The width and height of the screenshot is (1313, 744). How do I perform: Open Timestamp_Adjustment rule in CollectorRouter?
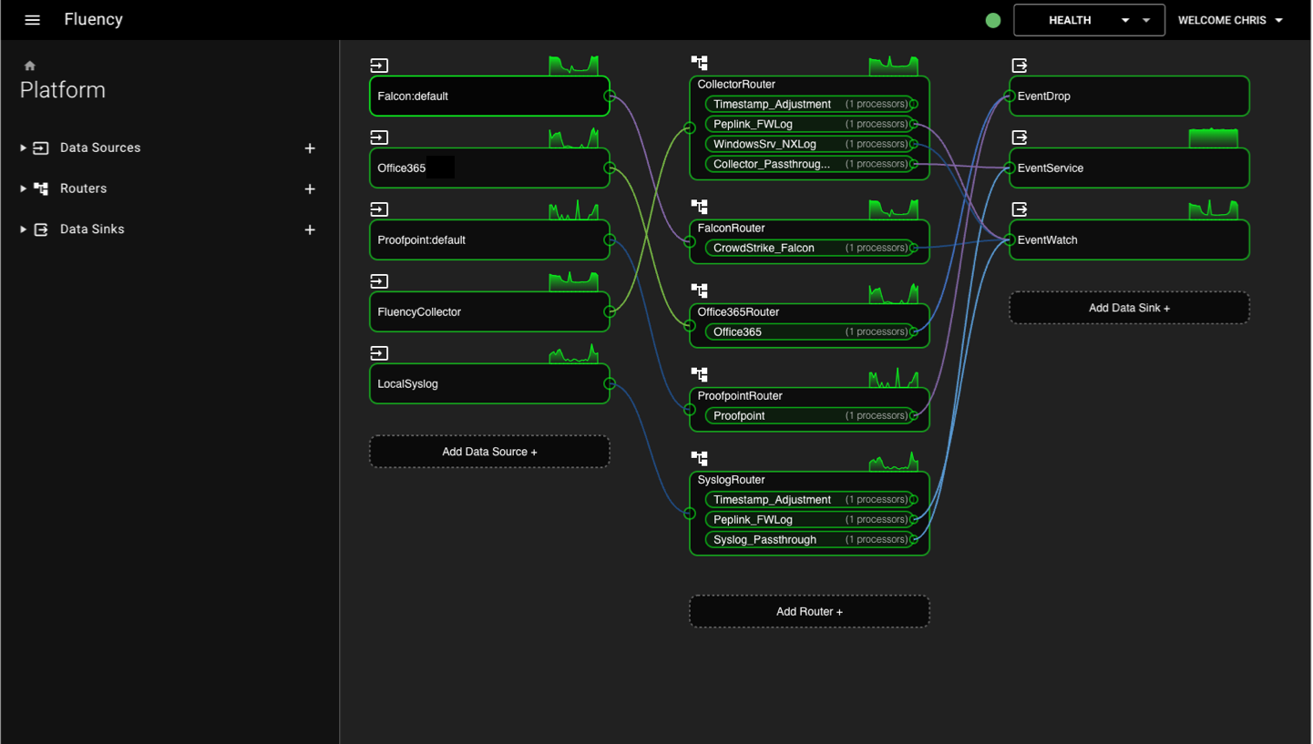click(x=809, y=105)
